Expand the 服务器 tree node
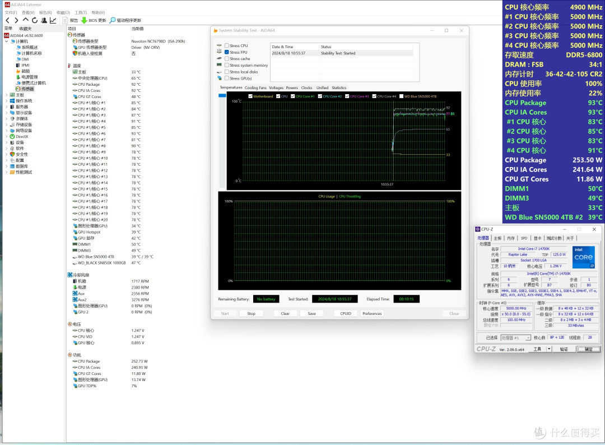This screenshot has width=605, height=445. 6,107
